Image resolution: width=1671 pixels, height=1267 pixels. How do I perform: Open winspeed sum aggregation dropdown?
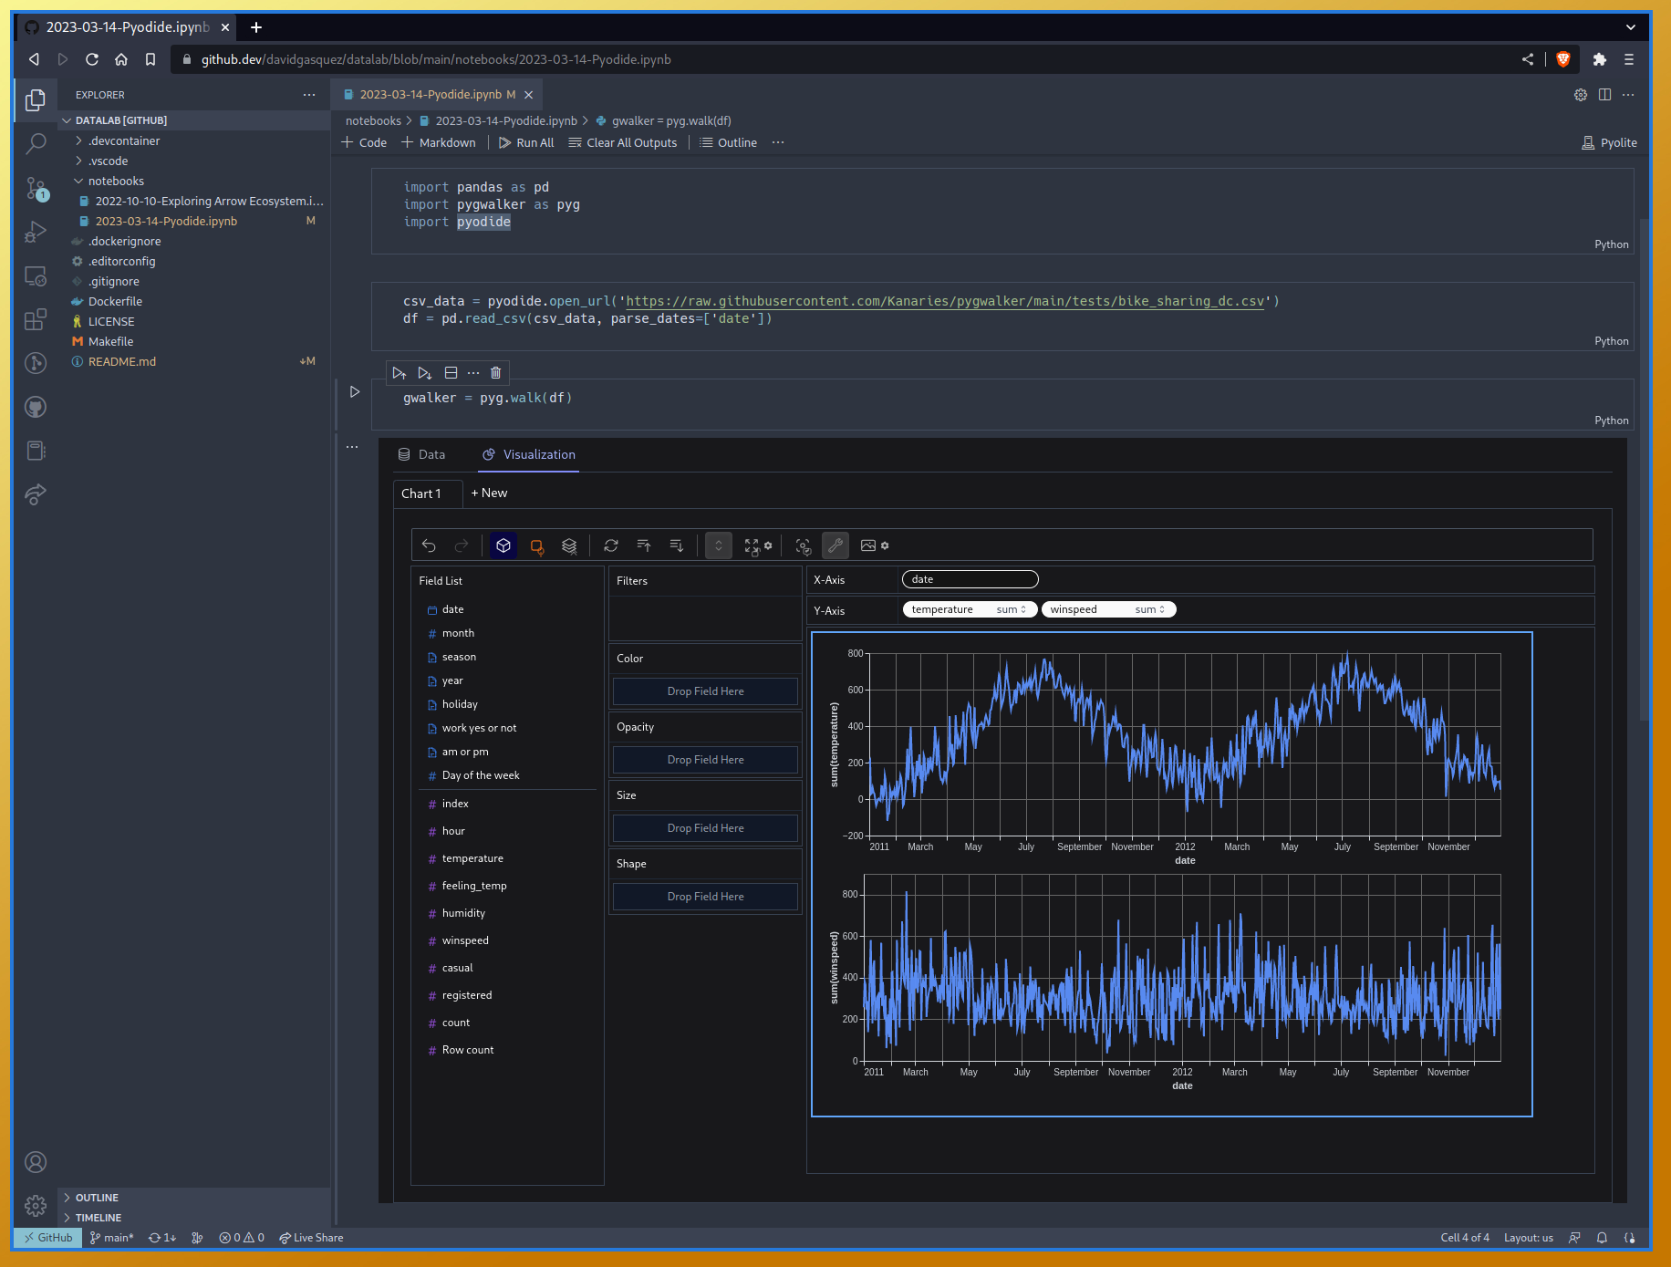[1149, 609]
